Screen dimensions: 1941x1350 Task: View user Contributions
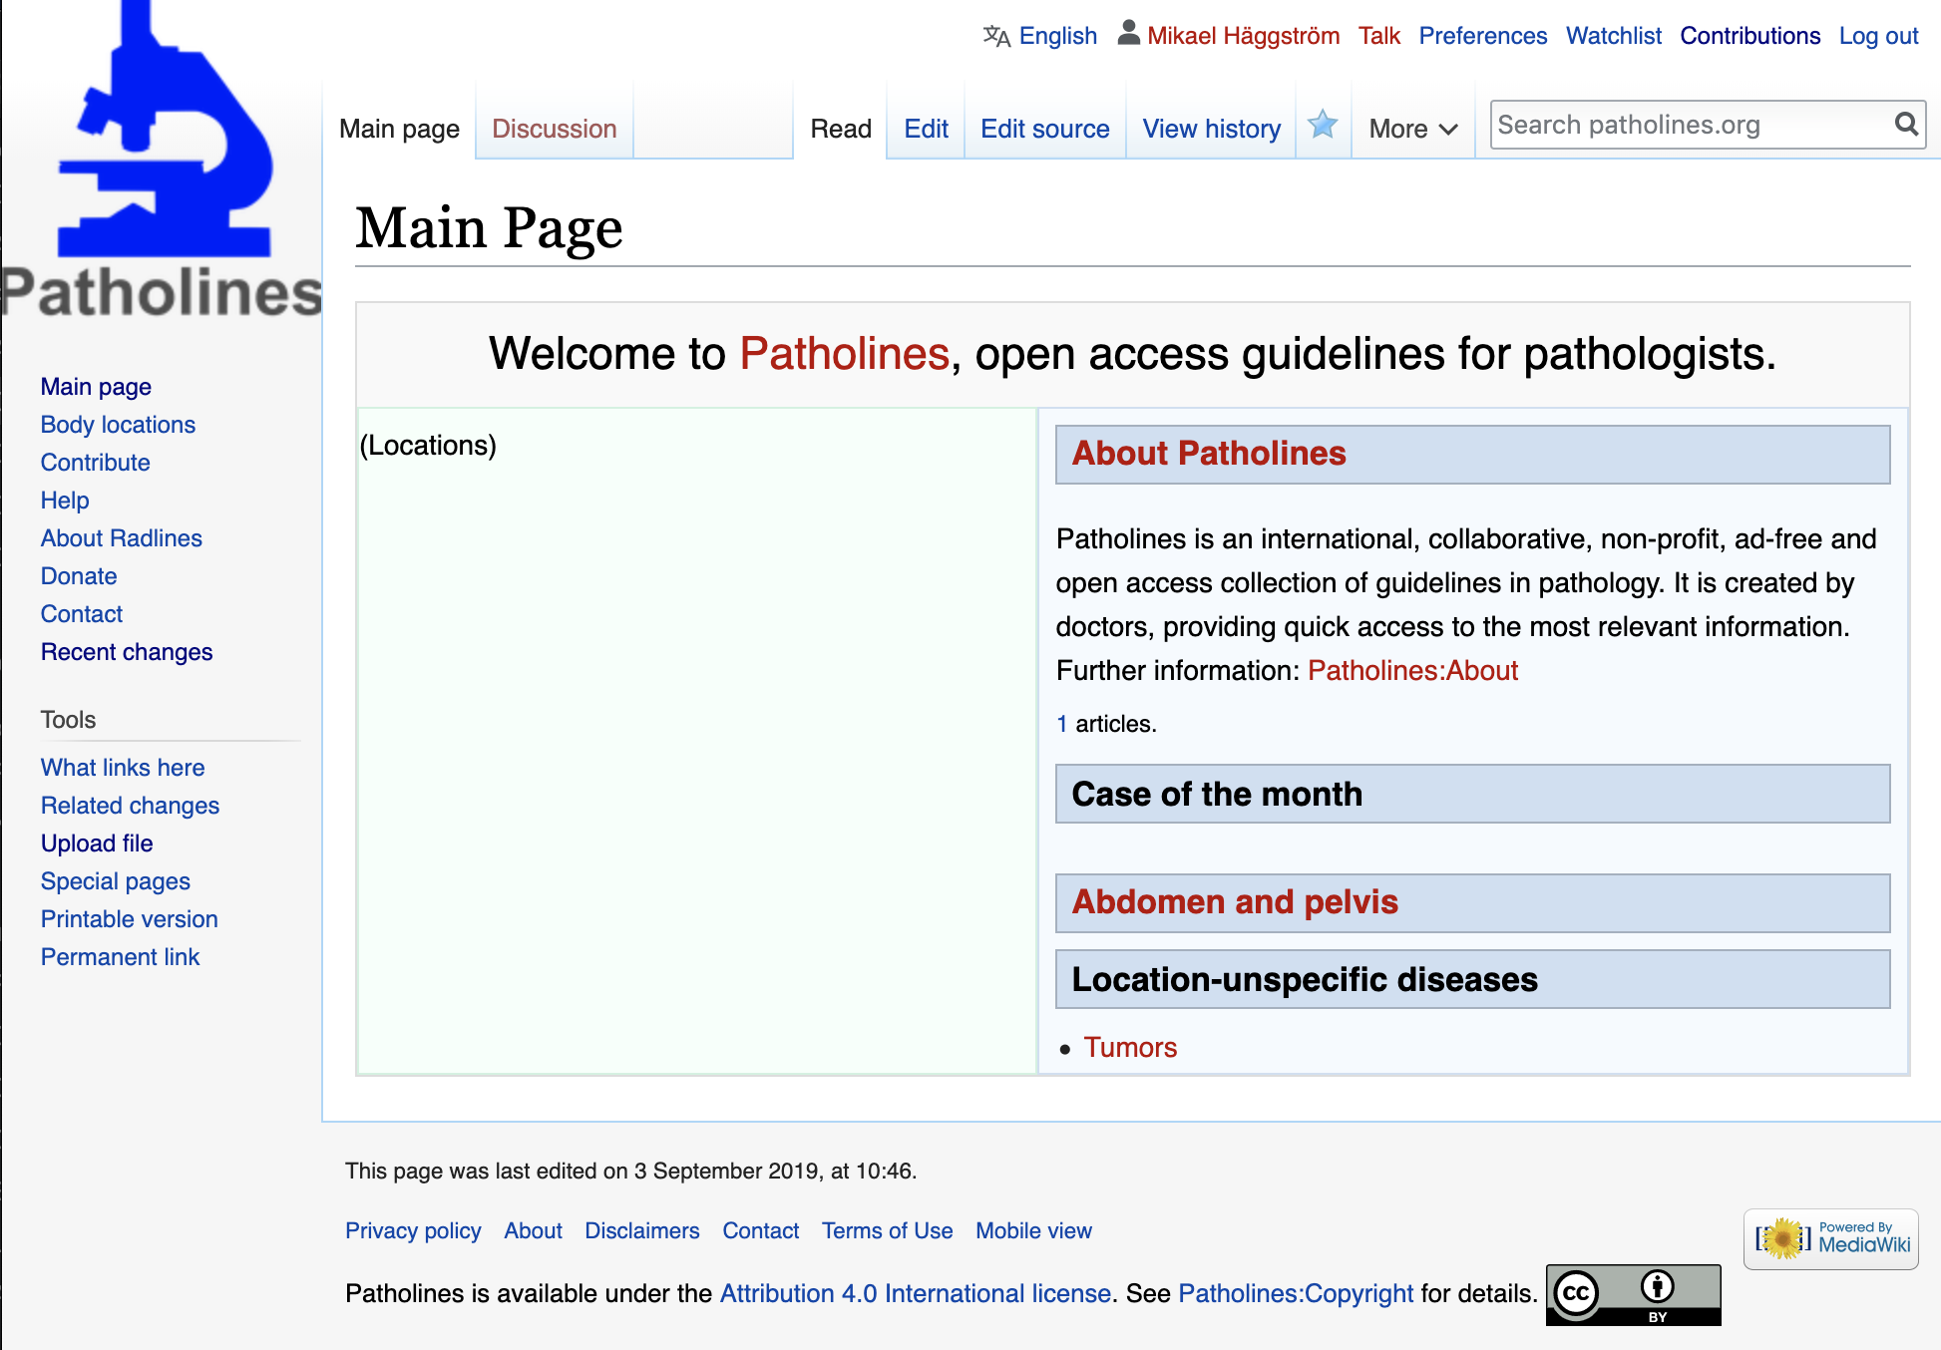pos(1750,36)
